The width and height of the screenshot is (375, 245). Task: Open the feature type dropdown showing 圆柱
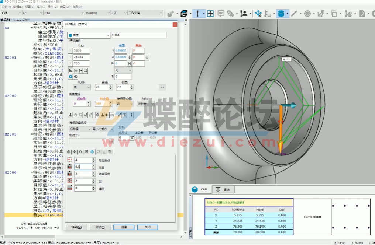[88, 35]
